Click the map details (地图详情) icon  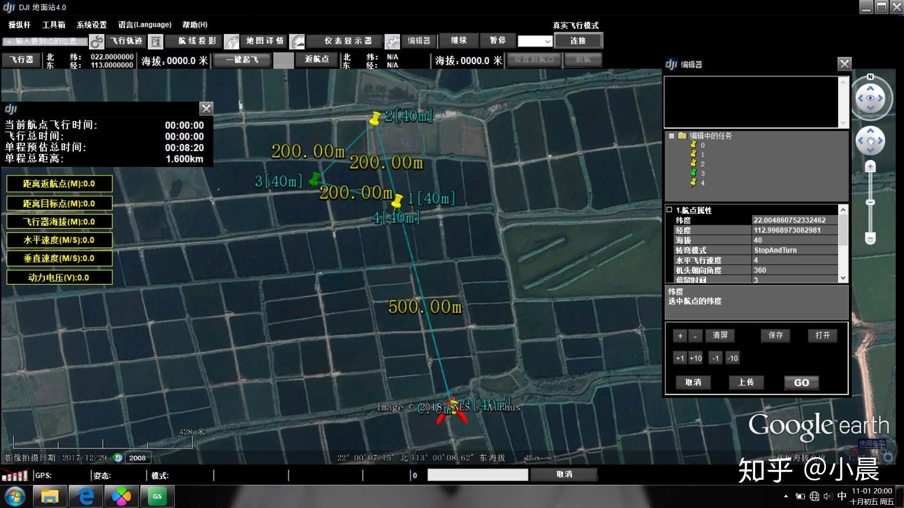[x=231, y=41]
